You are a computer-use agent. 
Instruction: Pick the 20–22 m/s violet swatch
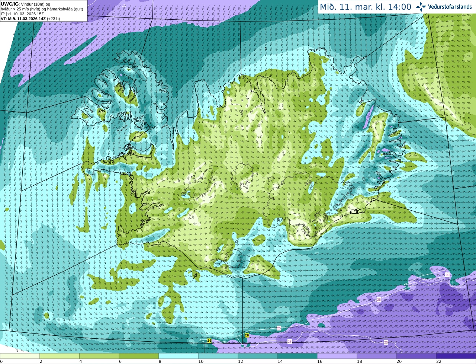click(416, 356)
